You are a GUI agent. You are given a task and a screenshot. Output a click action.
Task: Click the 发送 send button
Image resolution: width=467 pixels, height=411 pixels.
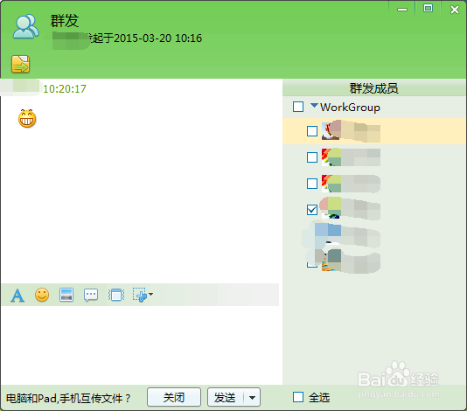pyautogui.click(x=225, y=397)
